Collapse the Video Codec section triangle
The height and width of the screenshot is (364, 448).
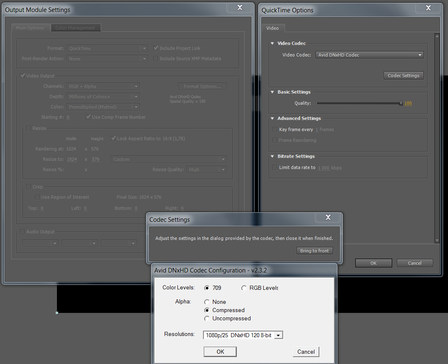click(x=272, y=43)
